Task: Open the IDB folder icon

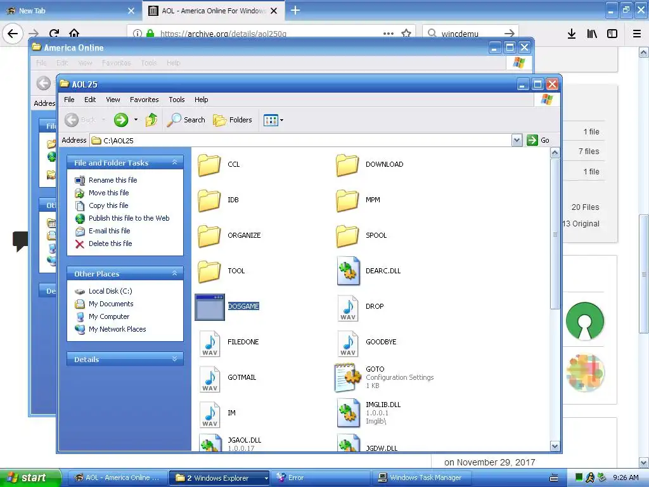Action: click(x=209, y=200)
